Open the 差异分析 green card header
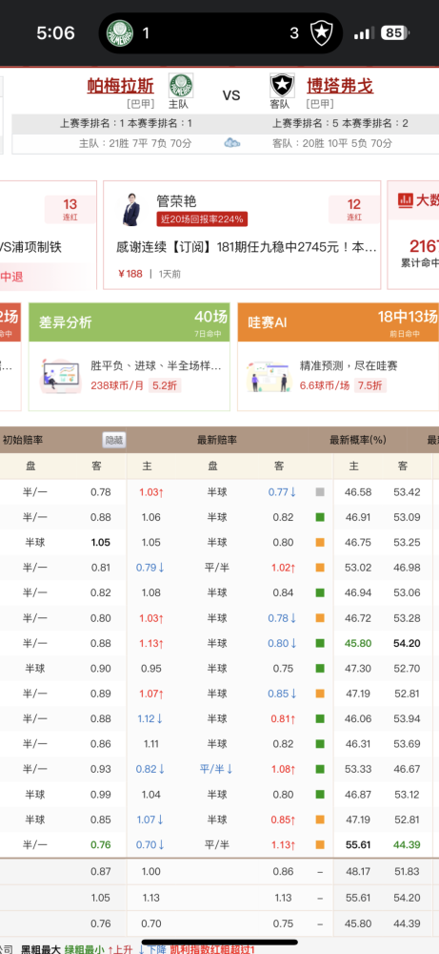The height and width of the screenshot is (954, 439). (130, 322)
